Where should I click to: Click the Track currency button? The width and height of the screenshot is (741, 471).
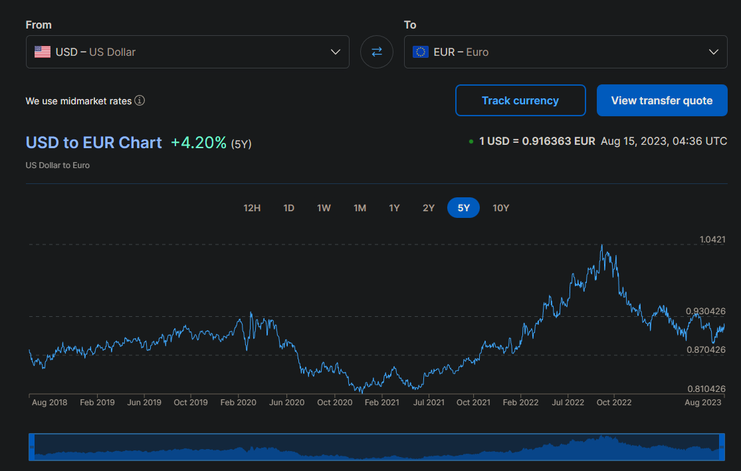(520, 100)
